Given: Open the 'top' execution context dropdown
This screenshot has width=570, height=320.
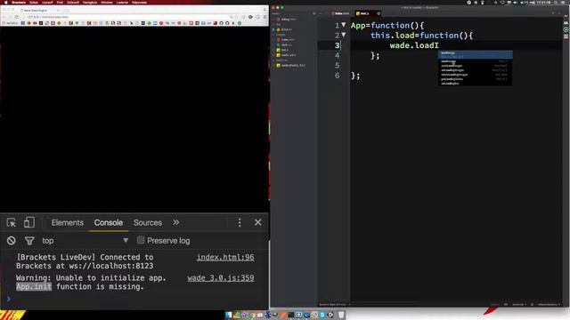Looking at the screenshot, I should [85, 241].
